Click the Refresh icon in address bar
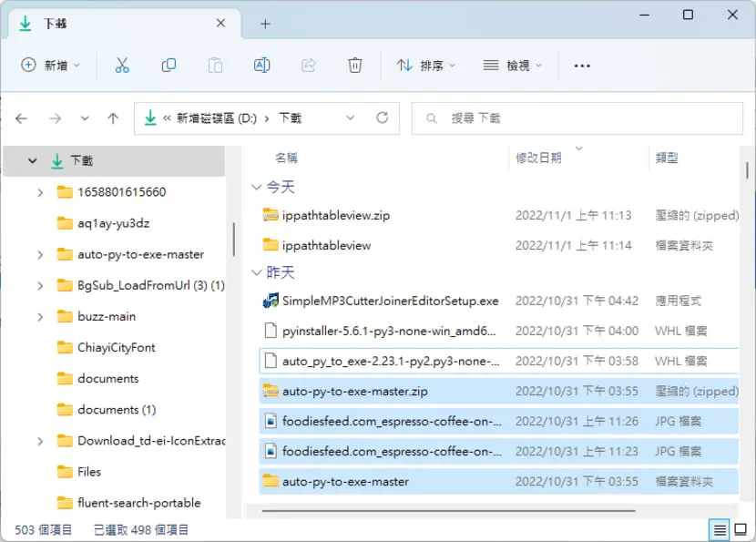This screenshot has width=756, height=542. (383, 118)
